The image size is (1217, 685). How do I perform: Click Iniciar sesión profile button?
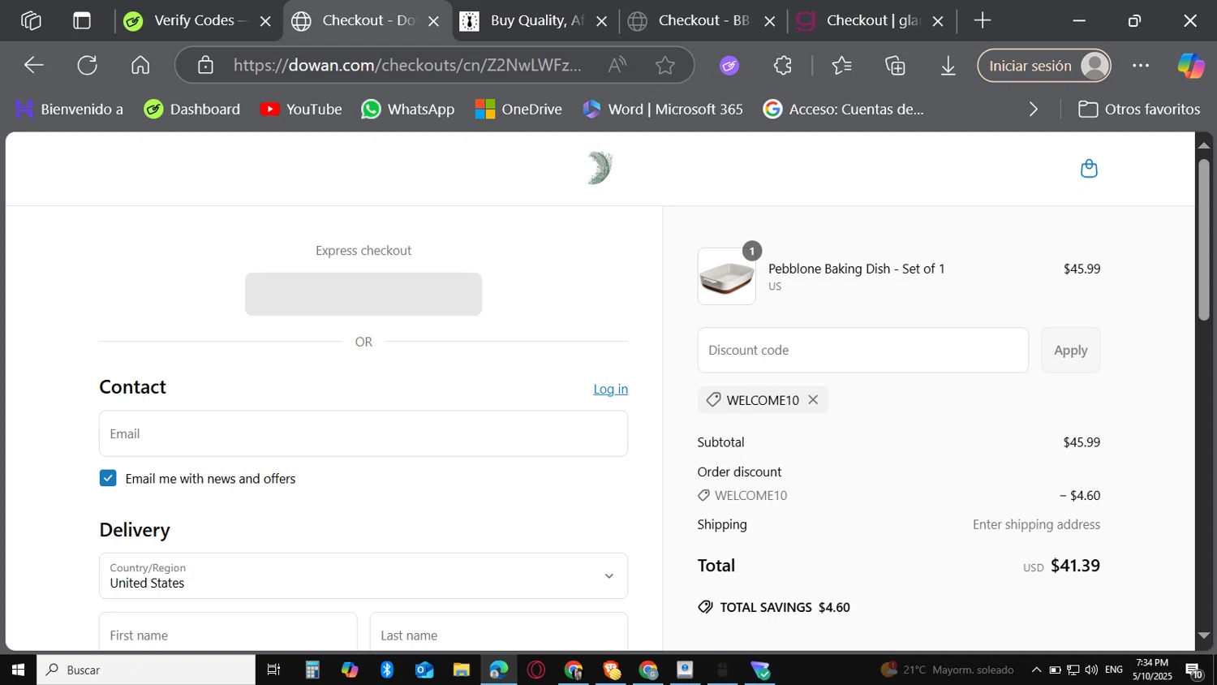[x=1045, y=66]
